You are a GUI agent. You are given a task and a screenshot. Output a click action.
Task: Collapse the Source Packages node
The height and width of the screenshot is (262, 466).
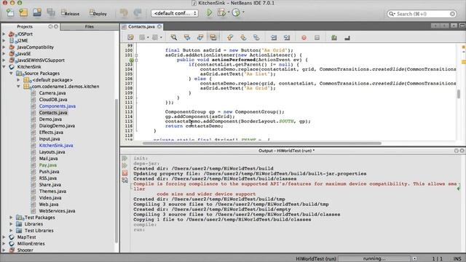(11, 74)
